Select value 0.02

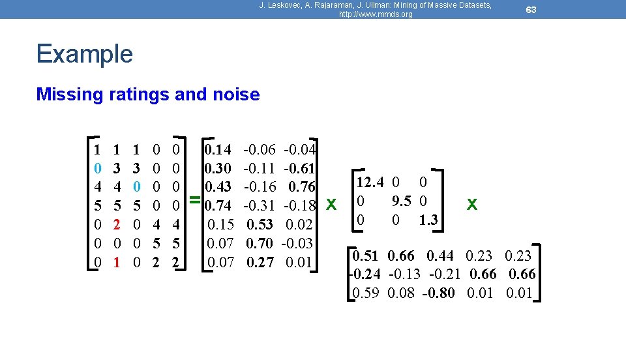coord(299,224)
